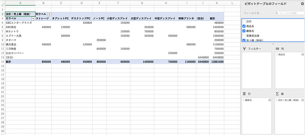The width and height of the screenshot is (305, 135).
Task: Click the タブレットPC column label
Action: click(60, 19)
